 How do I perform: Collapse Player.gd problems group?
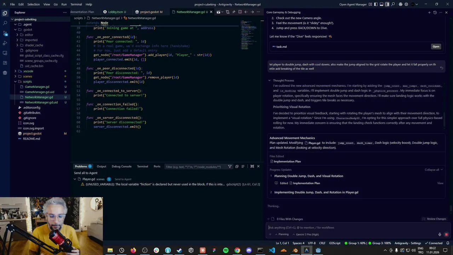pos(75,179)
